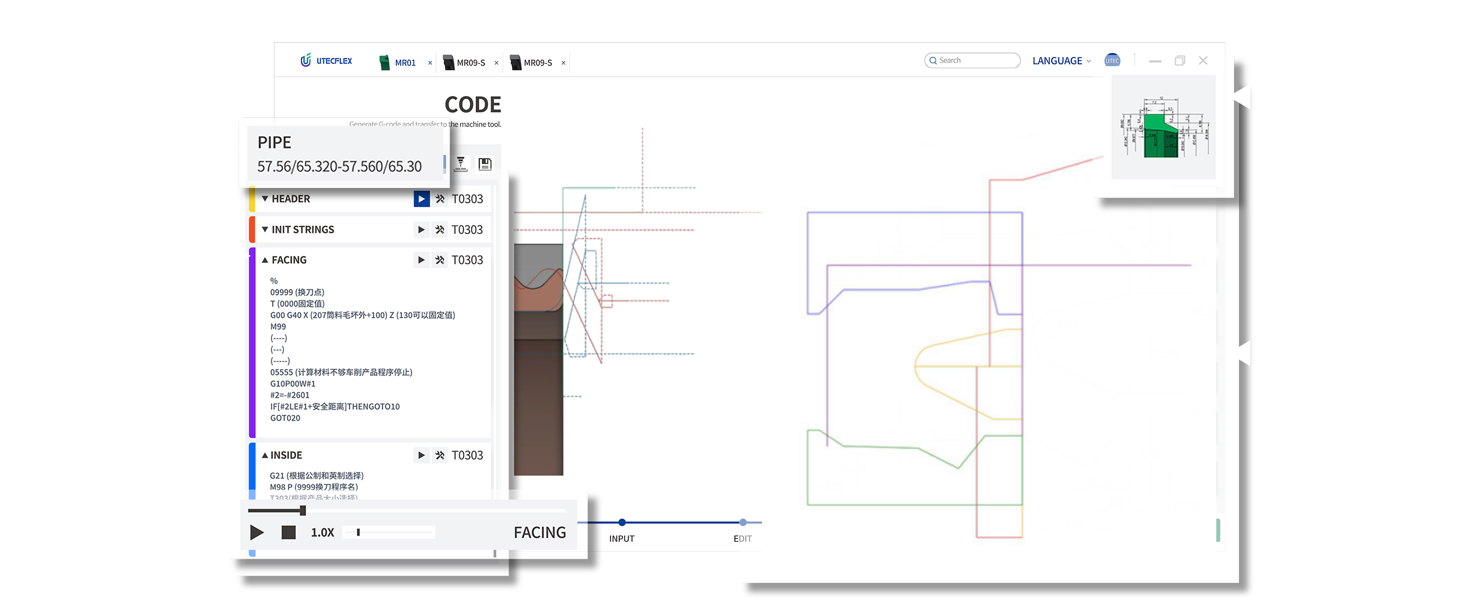Click the UTEC user avatar icon
Screen dimensions: 1463x605
point(1111,60)
